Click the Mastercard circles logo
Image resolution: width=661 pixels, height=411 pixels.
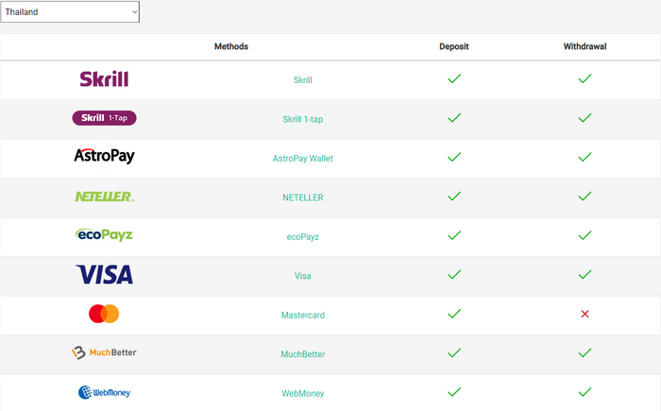coord(104,314)
